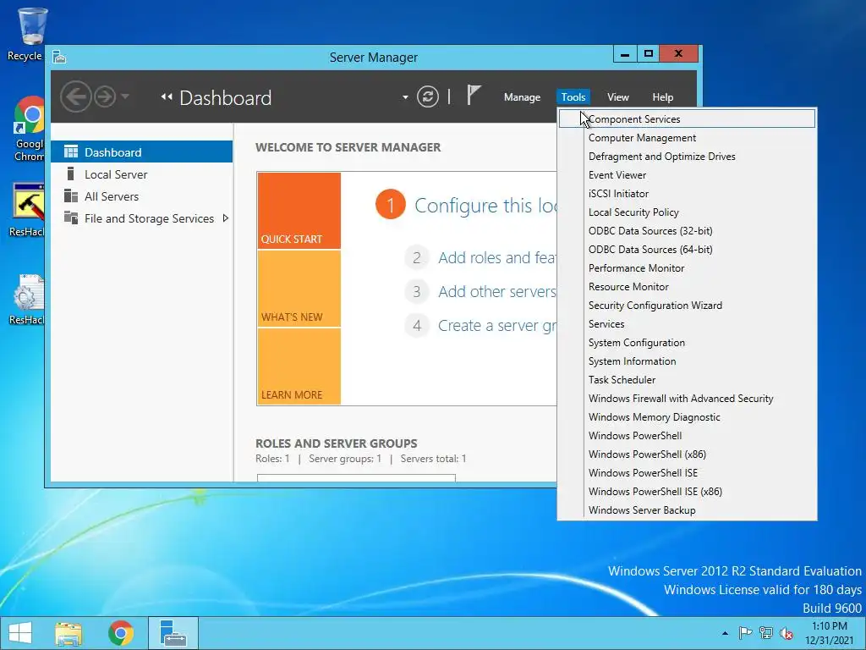Open File Explorer from the taskbar
The height and width of the screenshot is (650, 866).
tap(69, 633)
